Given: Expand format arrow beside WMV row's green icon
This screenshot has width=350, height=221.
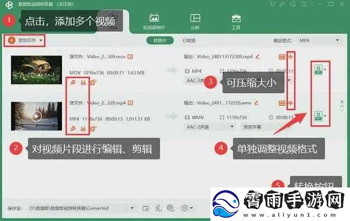Looking at the screenshot, I should pyautogui.click(x=325, y=116).
